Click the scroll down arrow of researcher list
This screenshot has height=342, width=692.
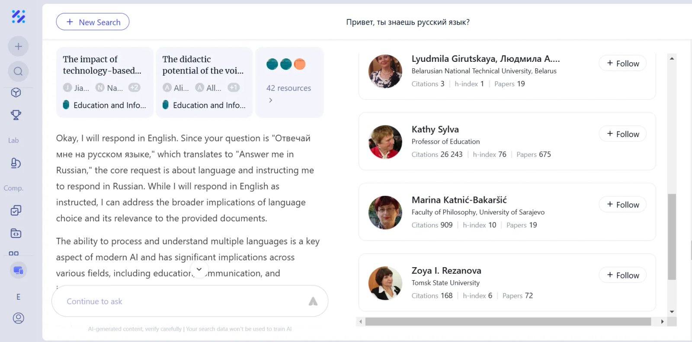coord(672,312)
